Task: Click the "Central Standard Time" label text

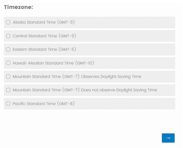Action: (35, 36)
